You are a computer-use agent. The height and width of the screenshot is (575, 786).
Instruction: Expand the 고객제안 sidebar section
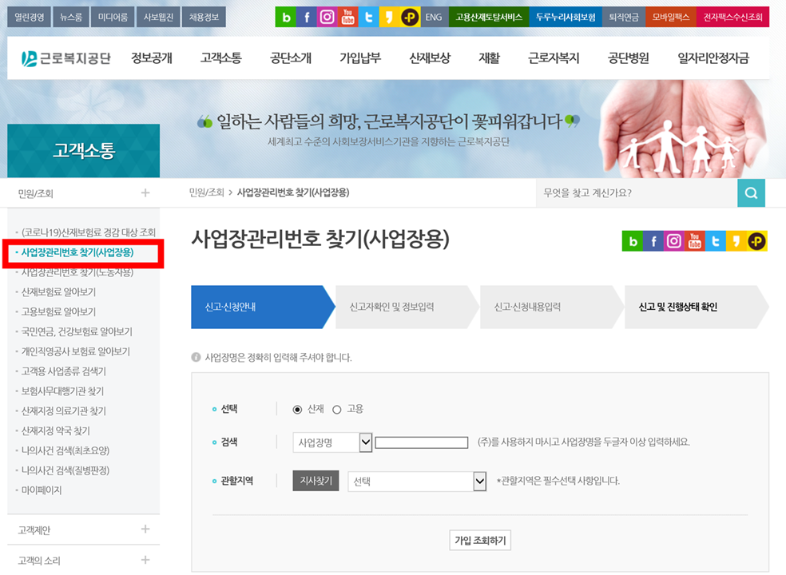tap(145, 529)
